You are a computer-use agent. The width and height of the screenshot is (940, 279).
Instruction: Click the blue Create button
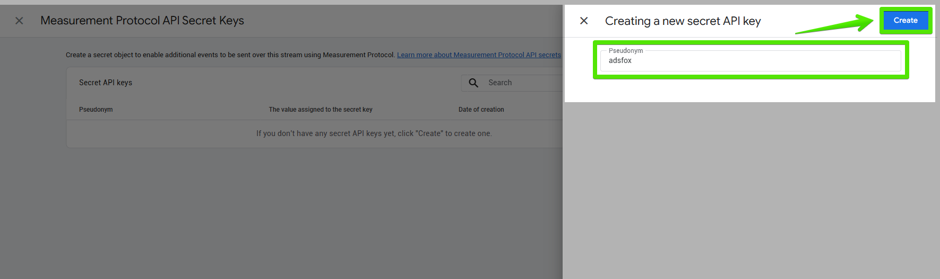(x=905, y=20)
